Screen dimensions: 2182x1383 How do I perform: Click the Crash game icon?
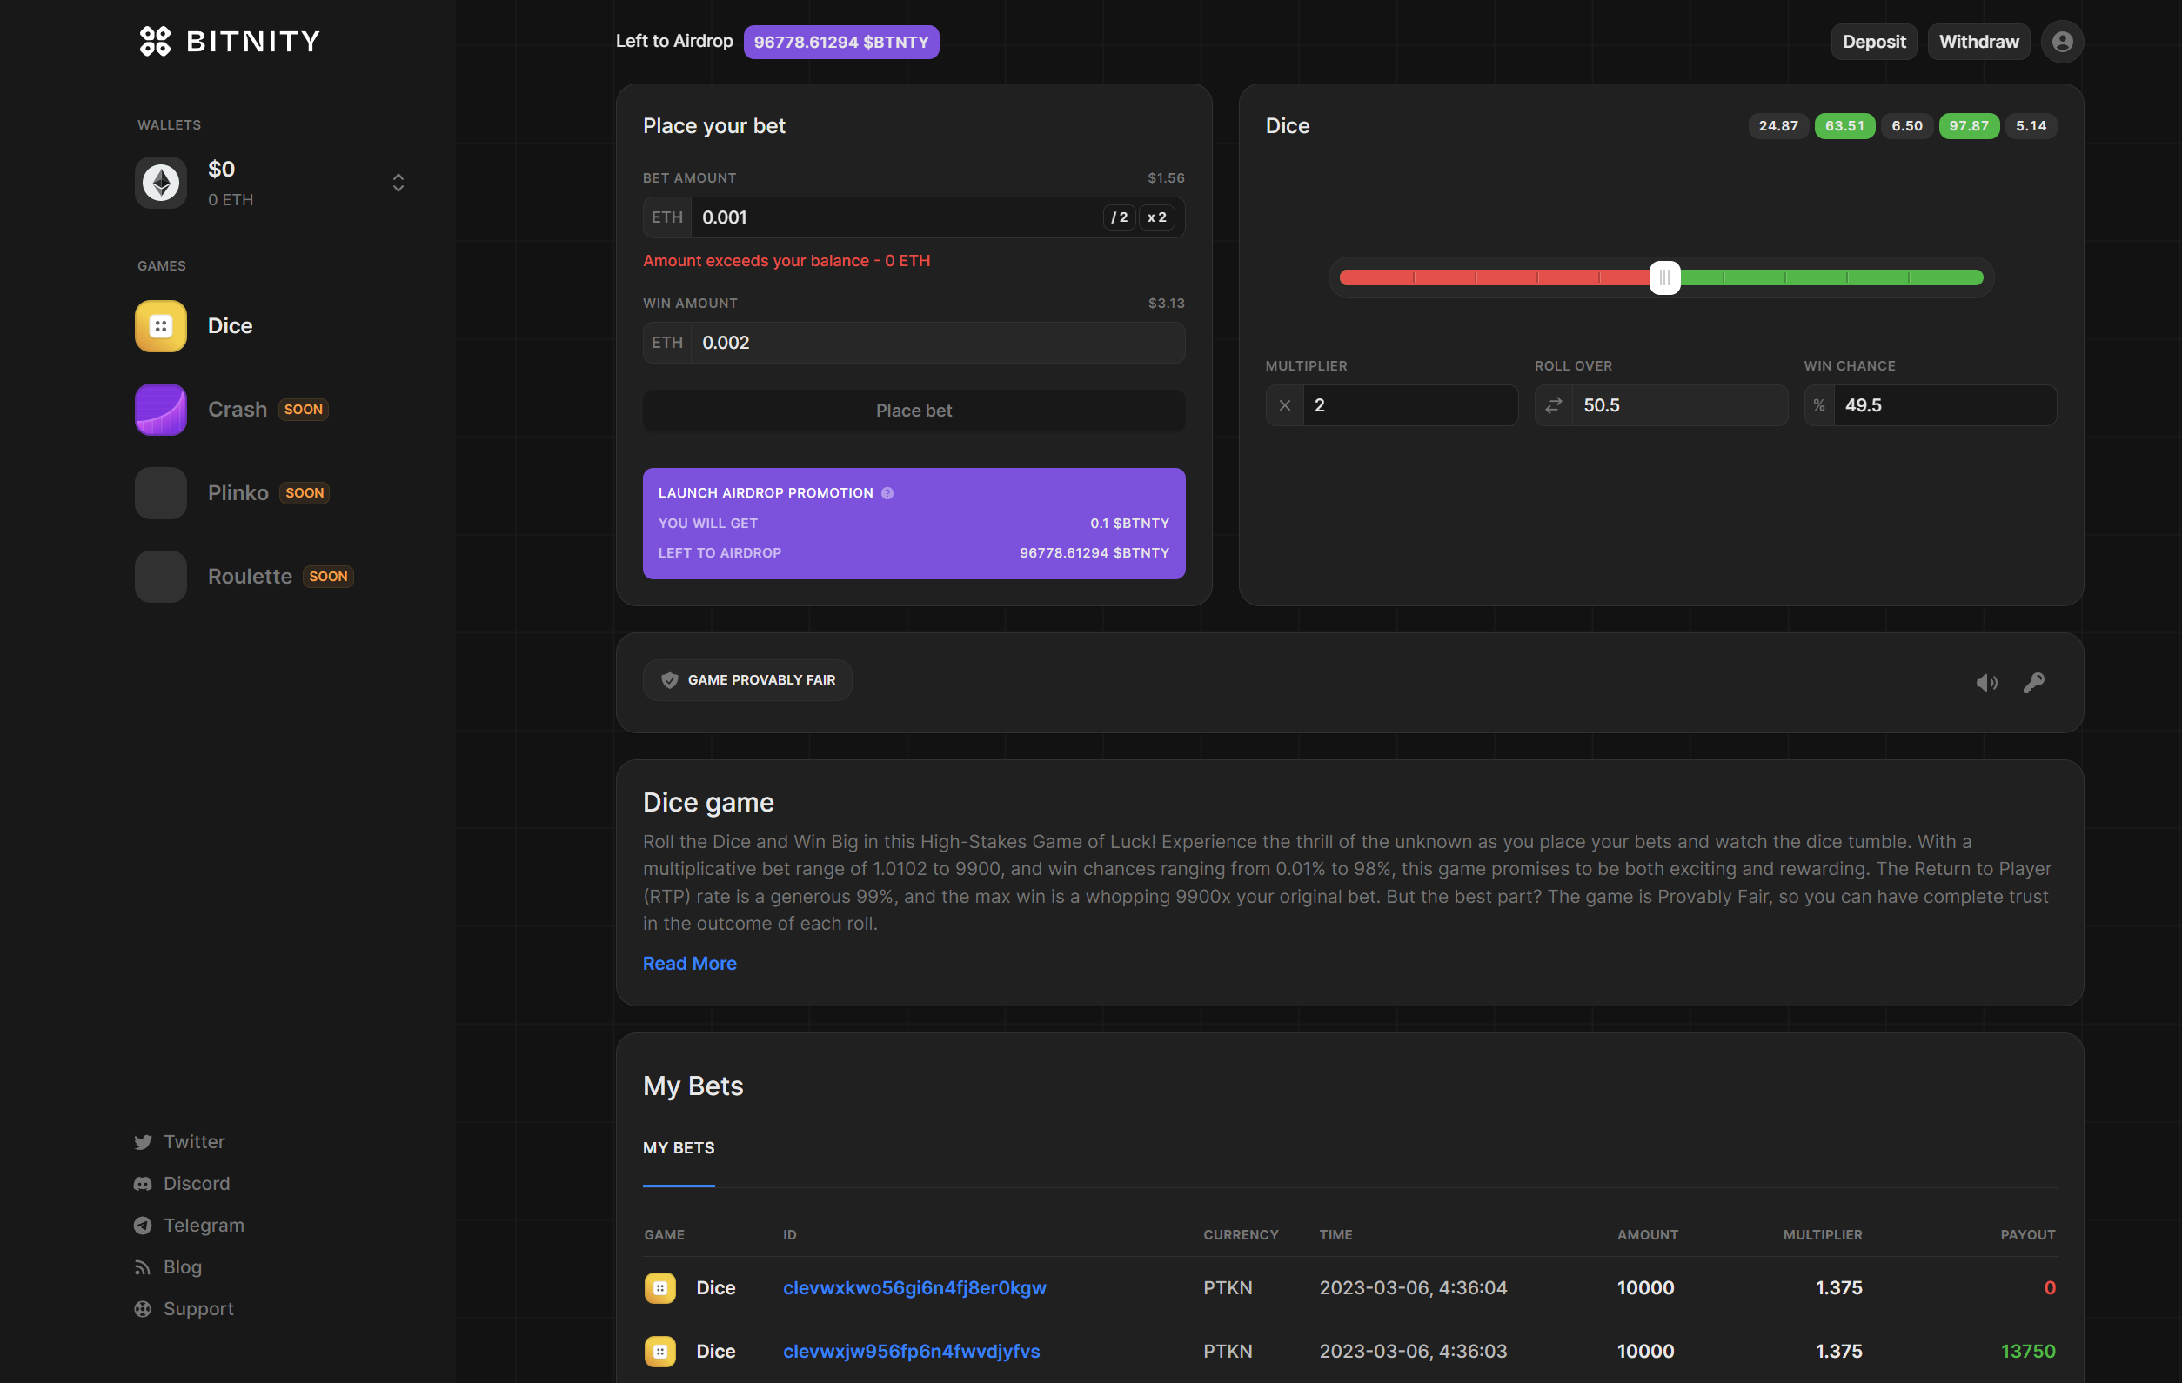point(161,410)
